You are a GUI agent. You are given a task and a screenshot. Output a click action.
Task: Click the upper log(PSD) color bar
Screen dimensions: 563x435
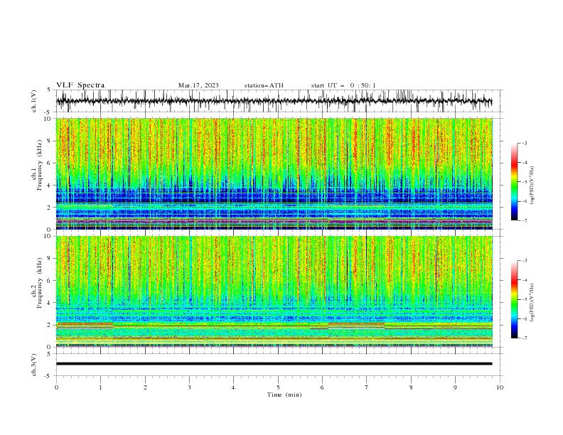coord(515,182)
